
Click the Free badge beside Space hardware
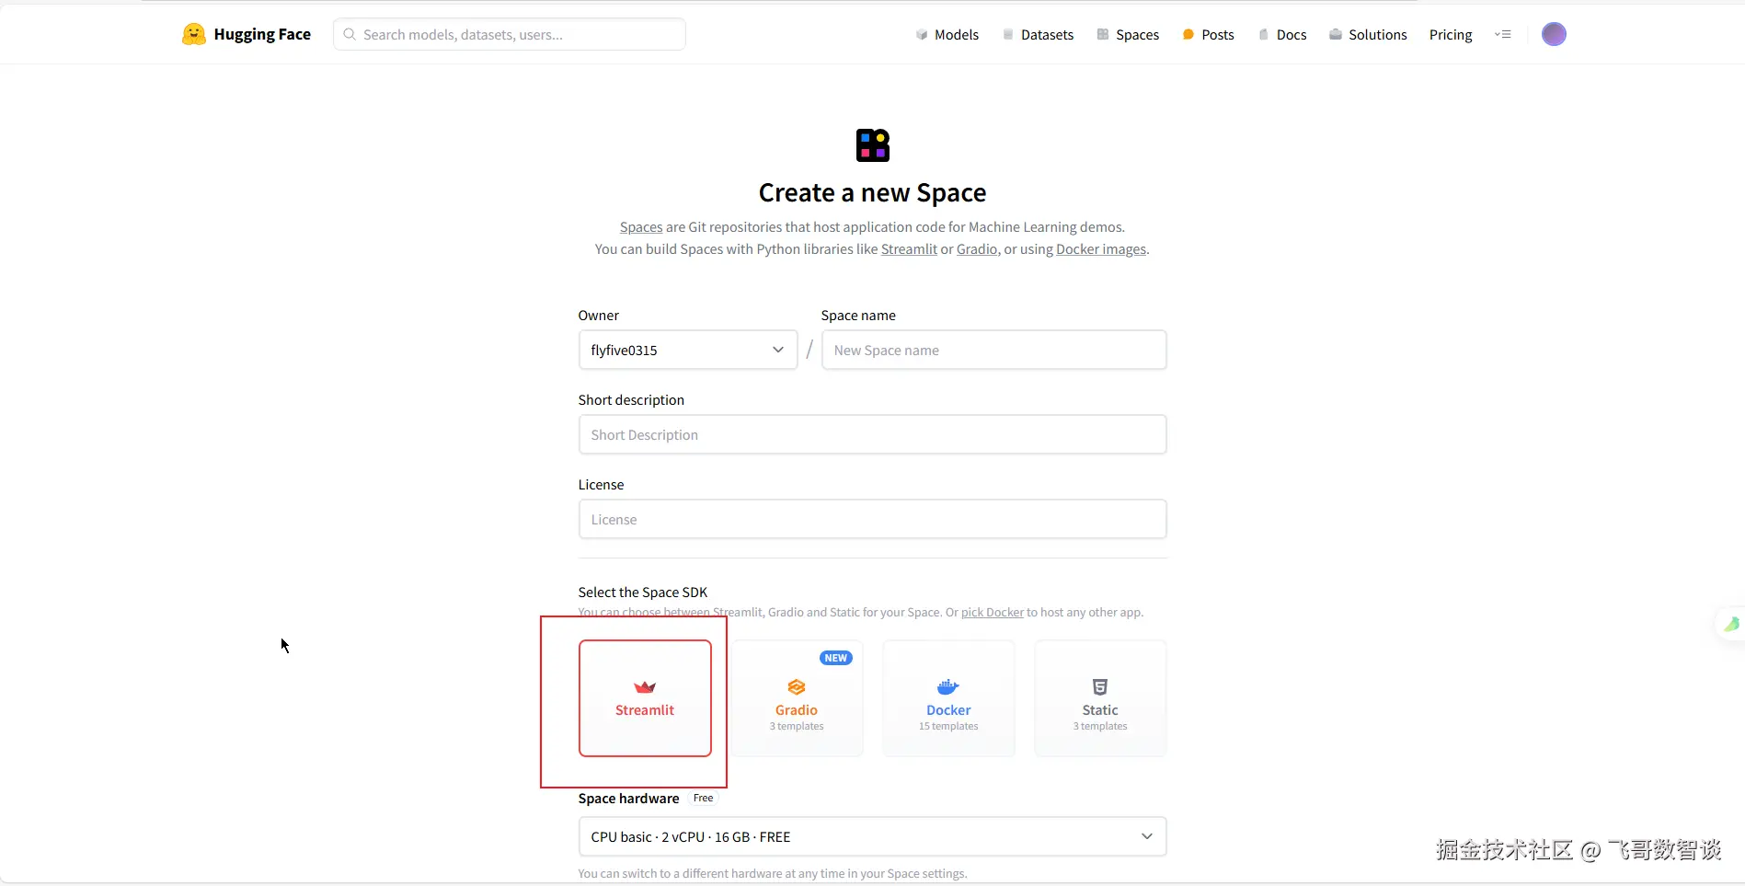tap(703, 798)
